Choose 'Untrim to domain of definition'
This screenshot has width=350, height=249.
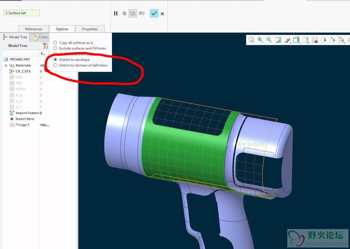tap(55, 65)
